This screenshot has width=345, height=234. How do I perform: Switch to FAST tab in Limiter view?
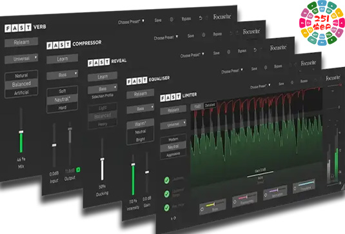[x=197, y=106]
